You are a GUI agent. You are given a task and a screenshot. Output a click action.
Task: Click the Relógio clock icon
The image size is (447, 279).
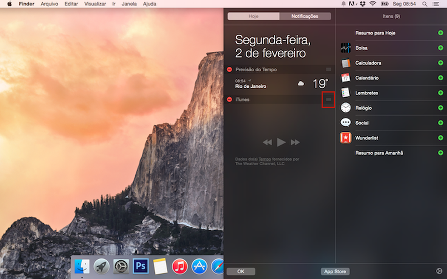coord(345,108)
